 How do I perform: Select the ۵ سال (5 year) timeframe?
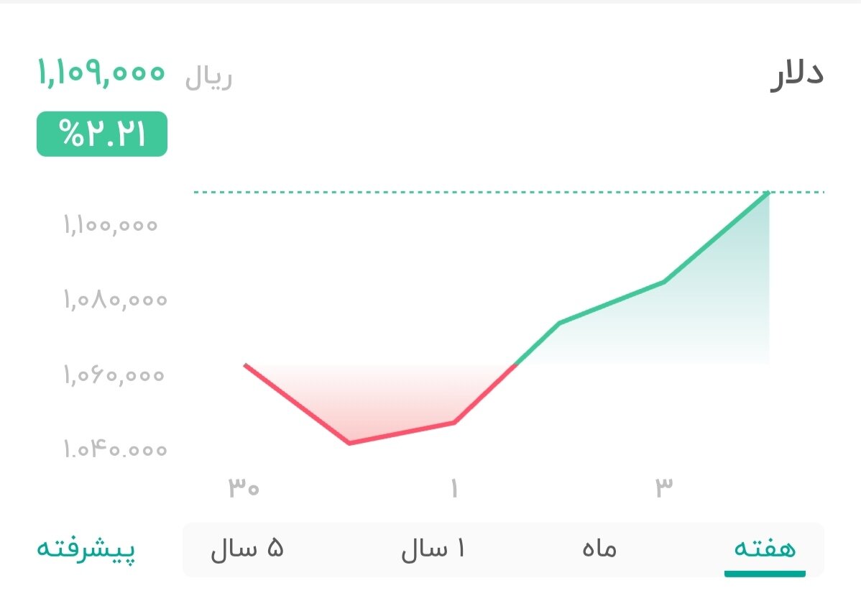click(248, 549)
